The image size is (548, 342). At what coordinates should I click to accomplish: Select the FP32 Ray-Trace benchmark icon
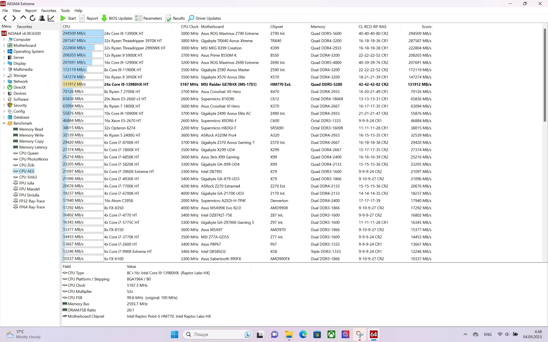16,201
